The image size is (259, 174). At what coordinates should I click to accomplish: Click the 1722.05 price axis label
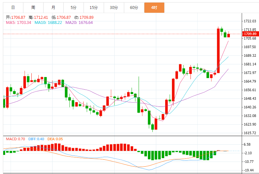coord(250,21)
